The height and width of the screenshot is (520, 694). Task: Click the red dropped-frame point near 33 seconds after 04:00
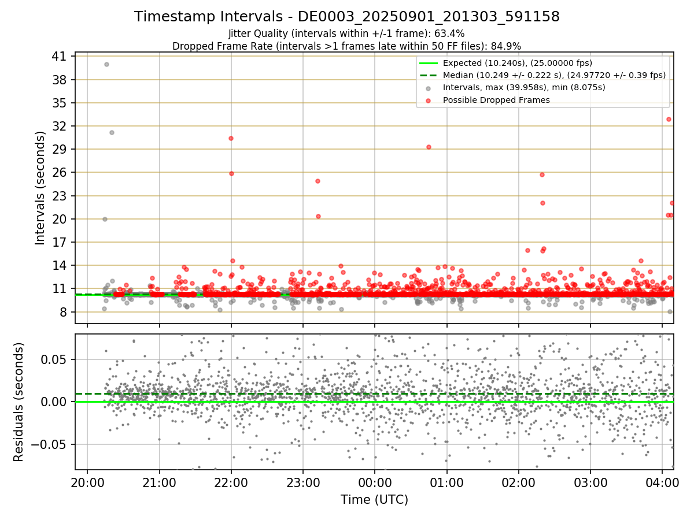click(669, 119)
